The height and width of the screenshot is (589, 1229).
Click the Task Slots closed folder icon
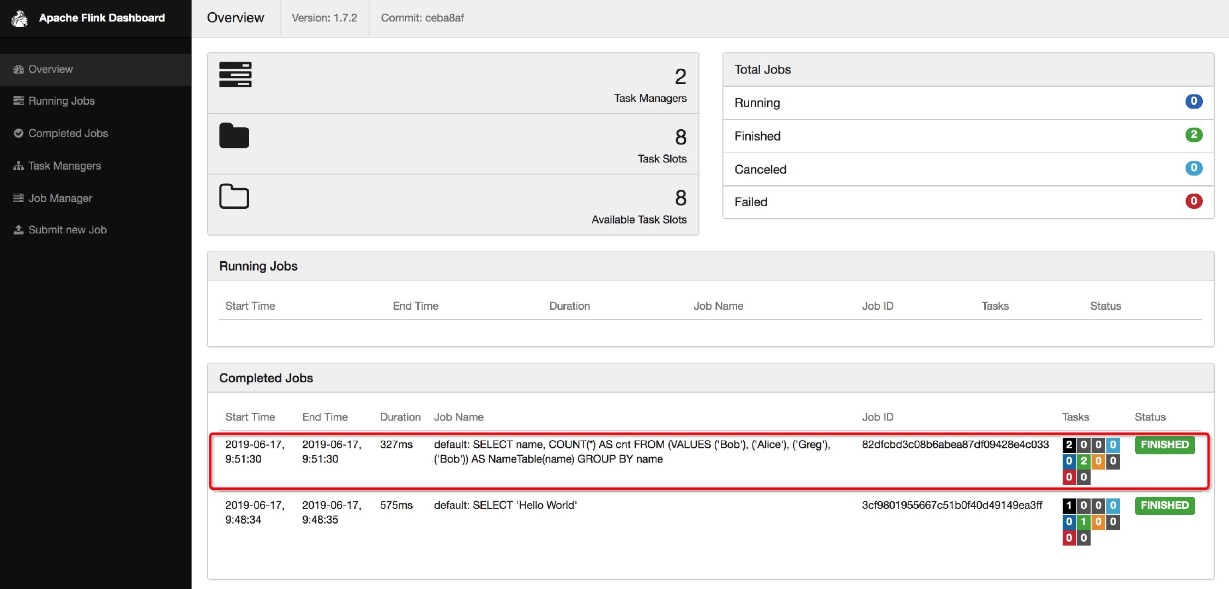click(x=233, y=136)
